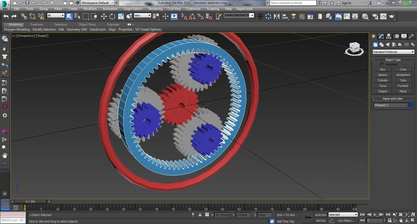Click the Render Production teapot icon
This screenshot has width=417, height=224.
pos(392,16)
